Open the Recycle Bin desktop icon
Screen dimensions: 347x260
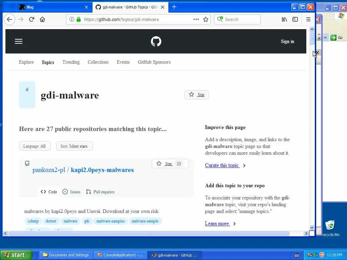pyautogui.click(x=330, y=228)
